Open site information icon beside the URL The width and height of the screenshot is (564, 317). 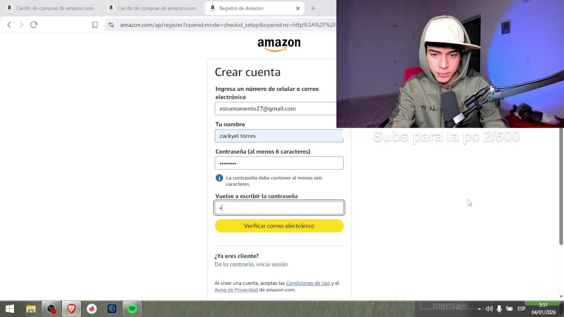(111, 25)
